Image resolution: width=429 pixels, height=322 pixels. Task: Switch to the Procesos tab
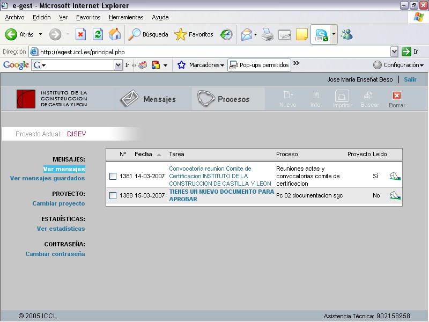tap(228, 99)
